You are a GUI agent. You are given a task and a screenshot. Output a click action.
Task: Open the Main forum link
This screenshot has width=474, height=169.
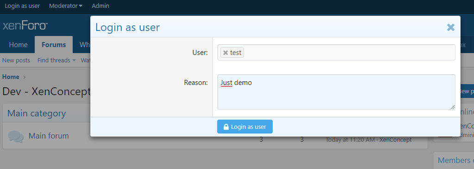coord(49,136)
